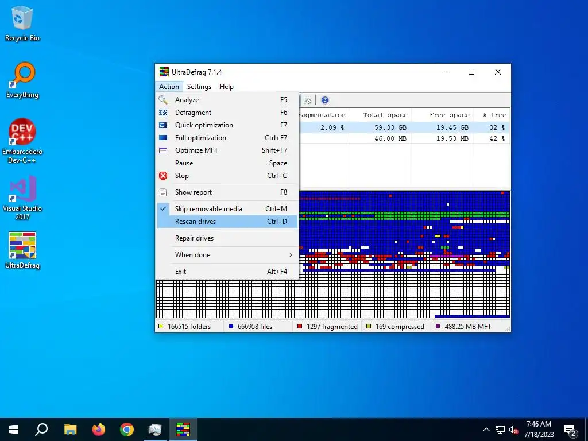The width and height of the screenshot is (588, 441).
Task: Select the 19.45 GB free space cell
Action: pyautogui.click(x=452, y=127)
